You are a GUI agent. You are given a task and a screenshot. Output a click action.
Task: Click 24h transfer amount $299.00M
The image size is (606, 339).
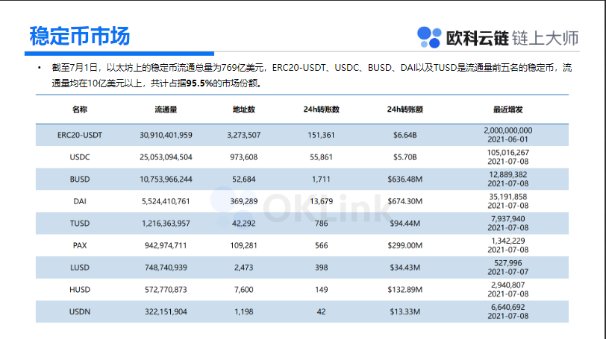pos(405,245)
